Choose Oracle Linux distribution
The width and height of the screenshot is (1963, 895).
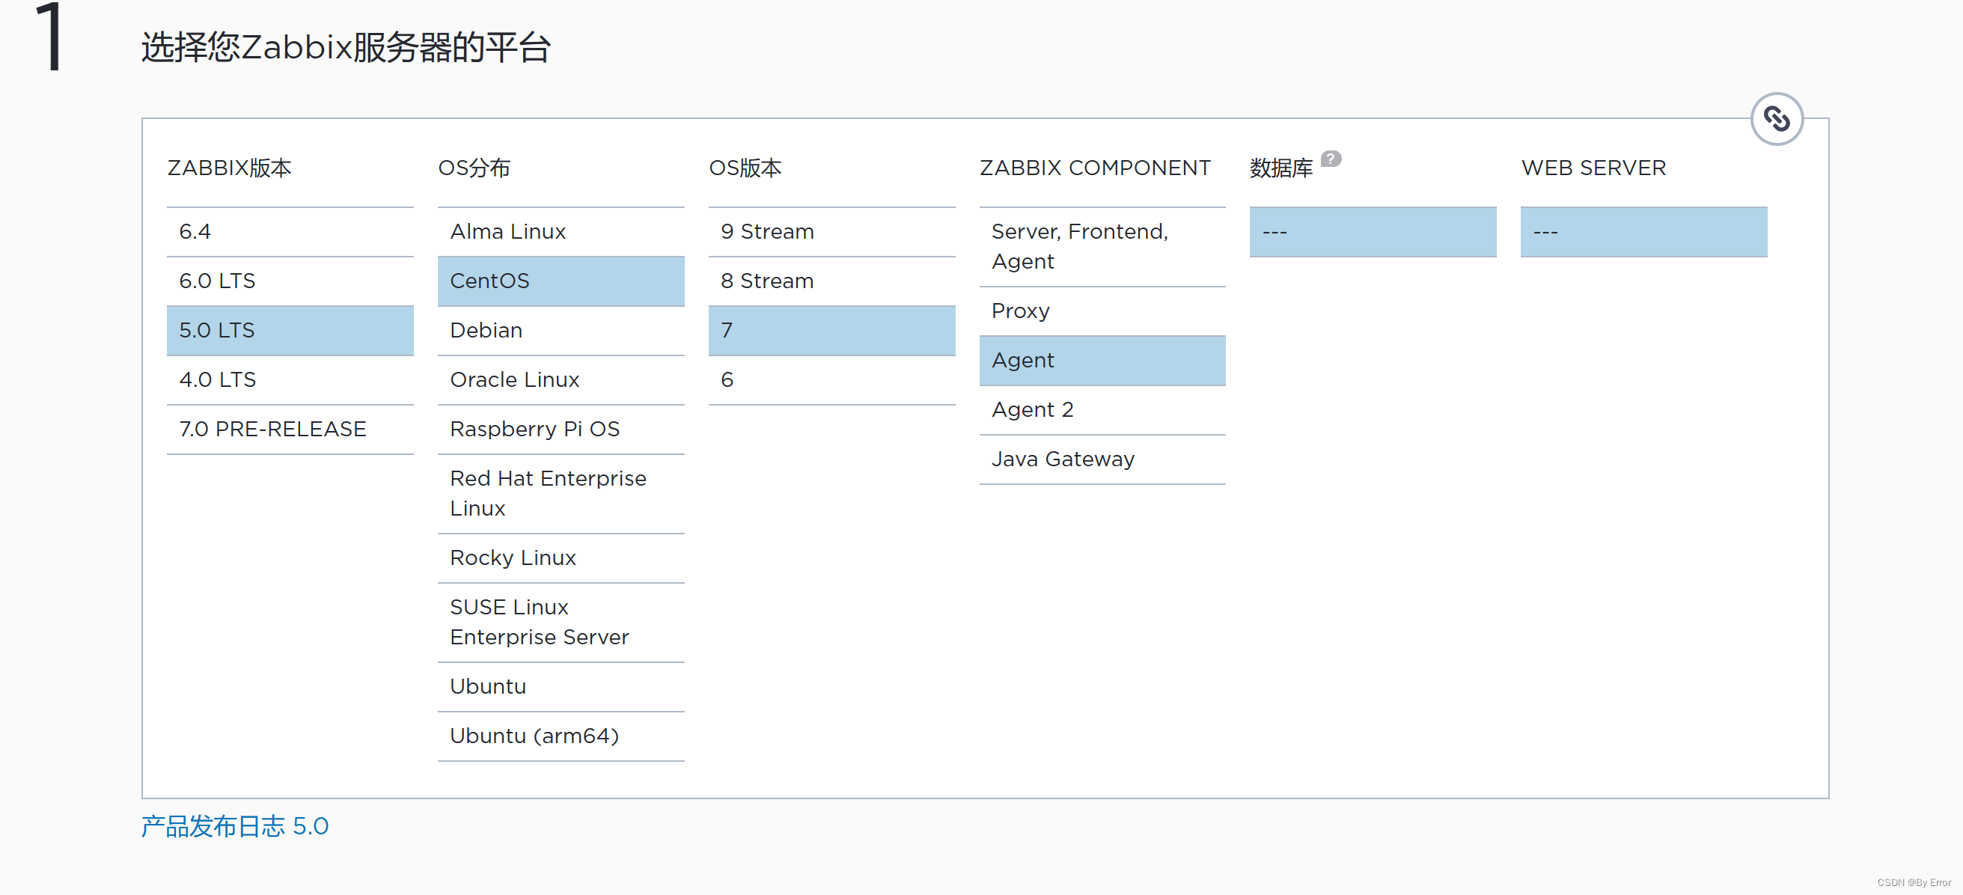[x=561, y=380]
